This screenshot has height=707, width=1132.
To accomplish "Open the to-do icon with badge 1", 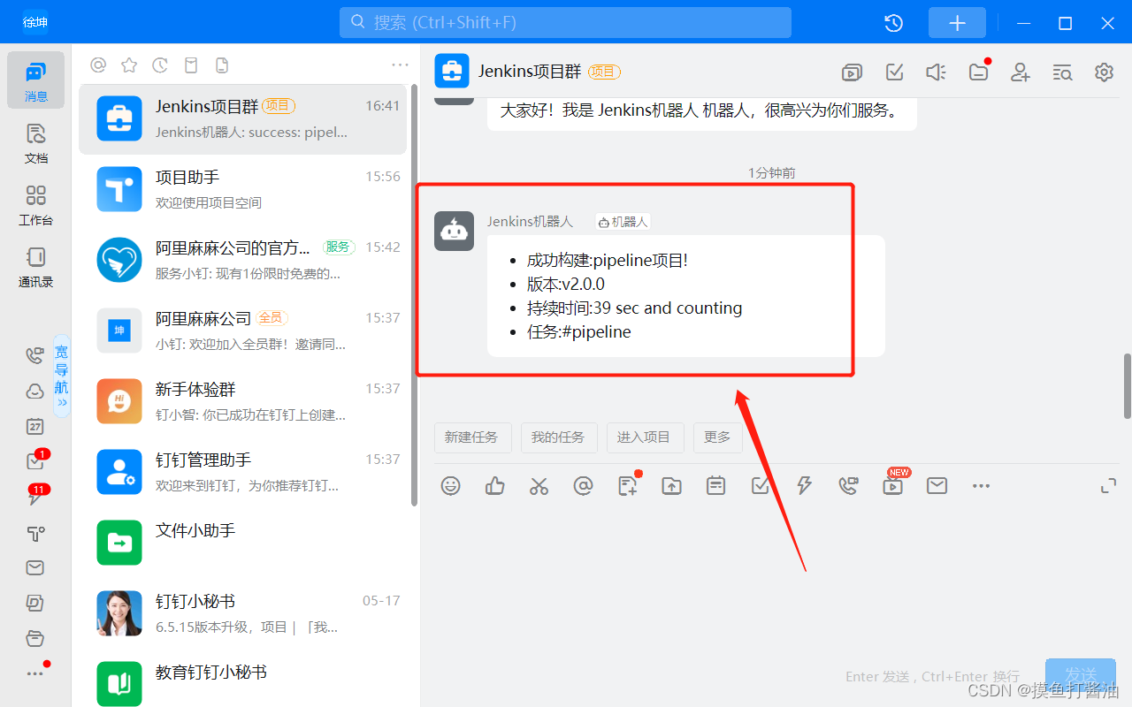I will 35,461.
